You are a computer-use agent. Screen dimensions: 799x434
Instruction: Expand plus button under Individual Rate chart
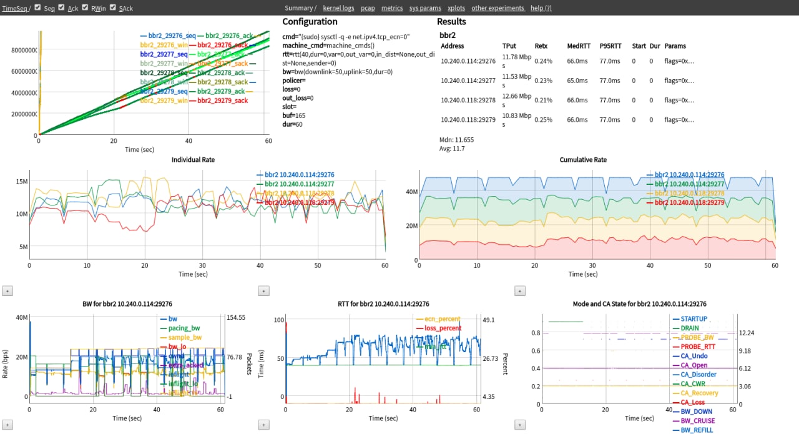coord(7,290)
